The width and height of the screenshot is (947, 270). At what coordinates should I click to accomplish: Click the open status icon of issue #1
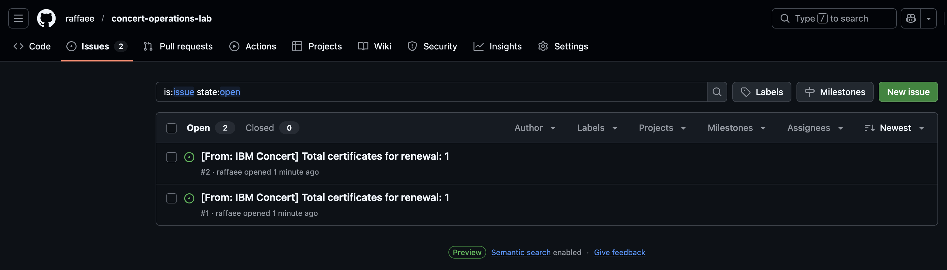(x=189, y=198)
